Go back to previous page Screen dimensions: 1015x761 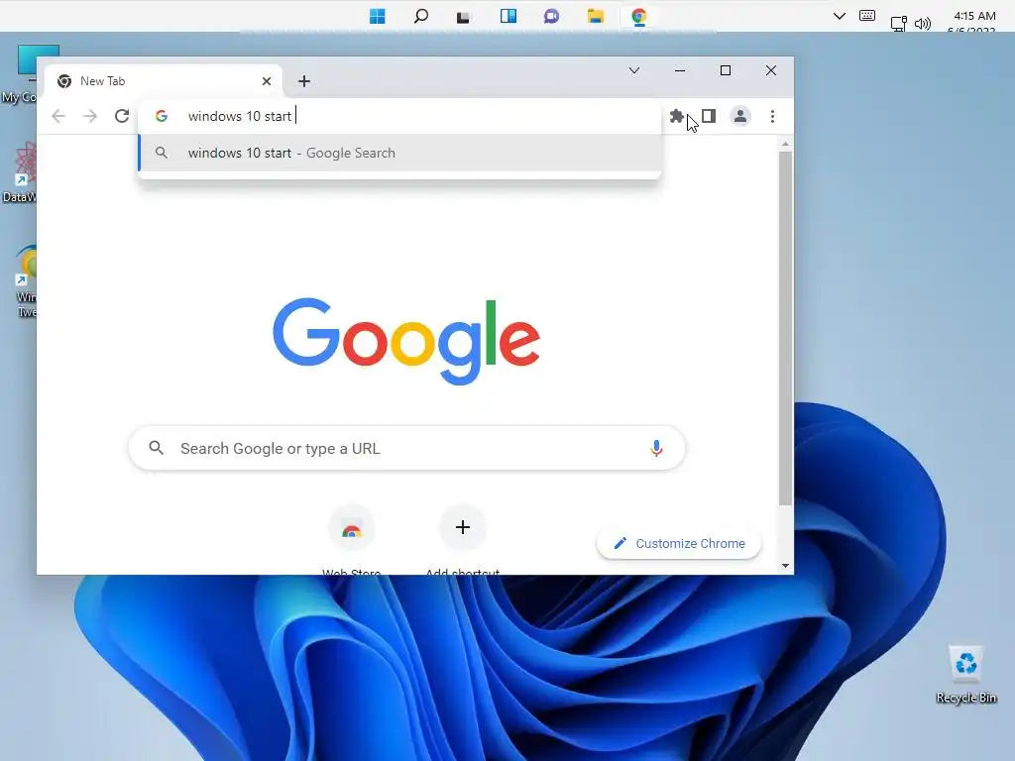coord(58,116)
